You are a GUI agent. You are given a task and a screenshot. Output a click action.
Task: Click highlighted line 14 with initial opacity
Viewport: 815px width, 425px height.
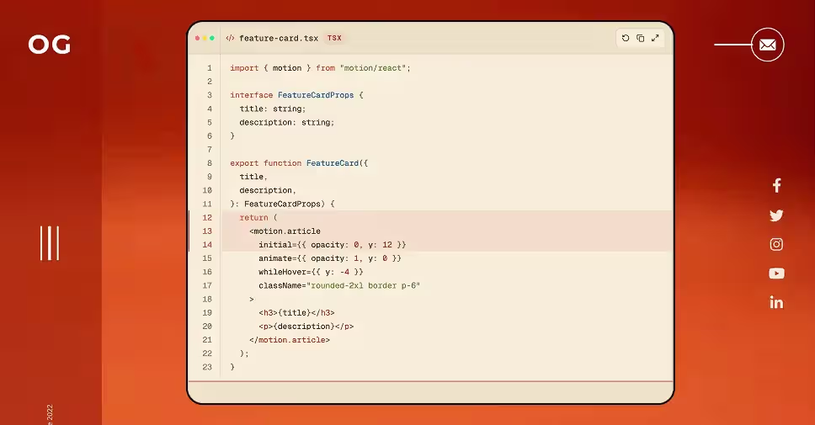(332, 245)
